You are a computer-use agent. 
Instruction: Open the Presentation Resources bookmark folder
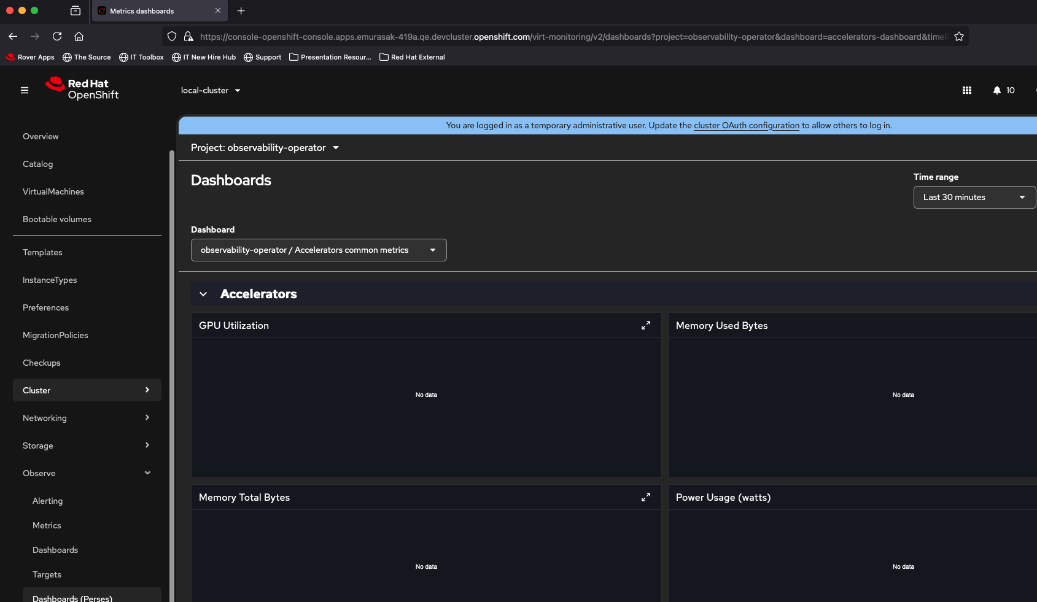pyautogui.click(x=330, y=57)
